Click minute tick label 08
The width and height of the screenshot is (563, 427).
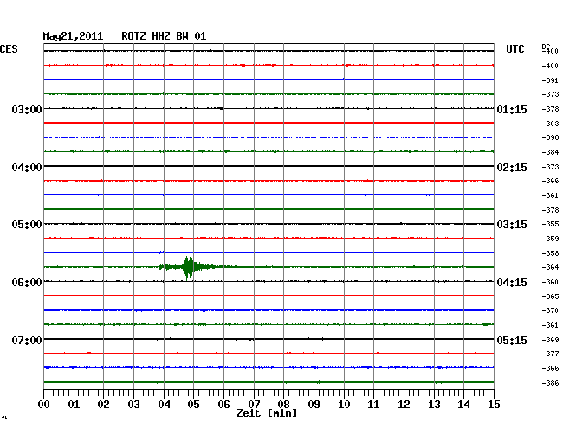283,405
